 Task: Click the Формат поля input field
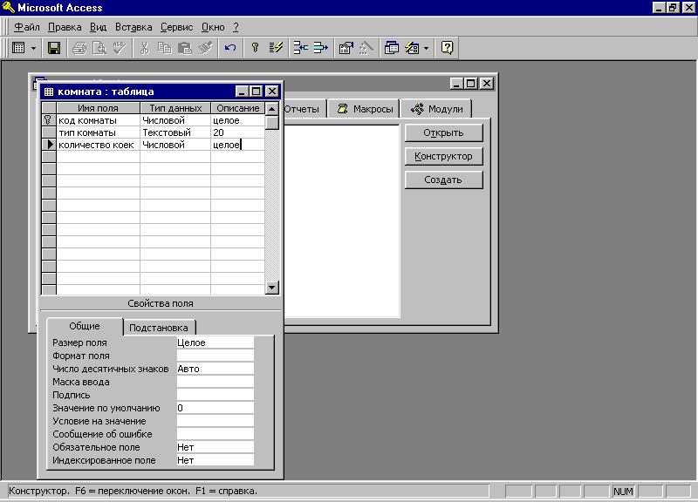[x=215, y=356]
